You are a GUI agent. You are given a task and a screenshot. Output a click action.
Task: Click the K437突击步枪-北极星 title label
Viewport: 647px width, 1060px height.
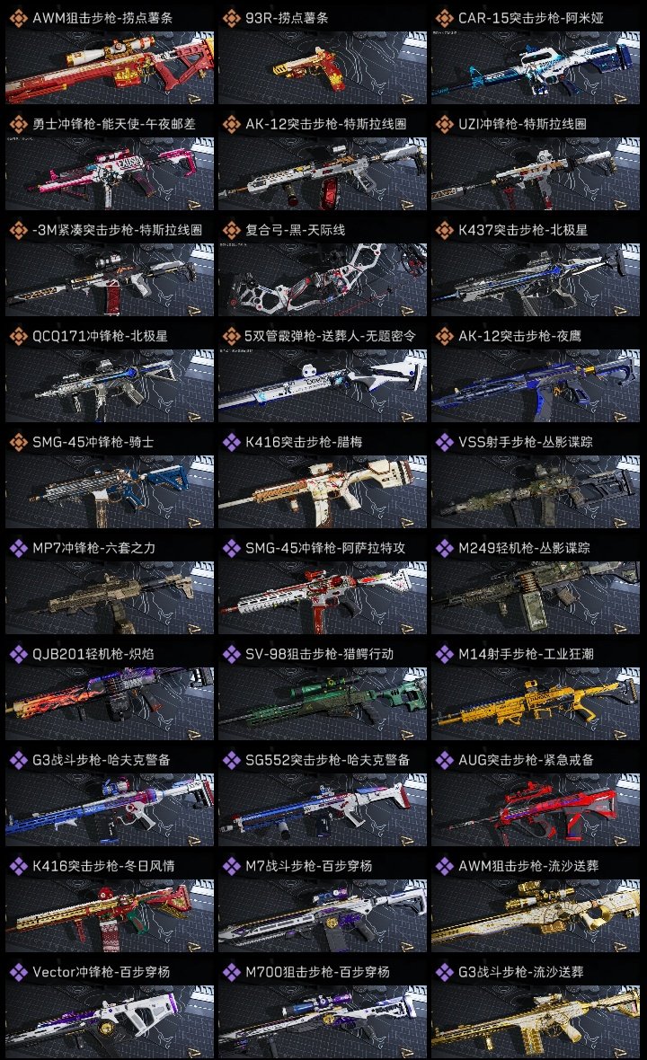(x=523, y=230)
